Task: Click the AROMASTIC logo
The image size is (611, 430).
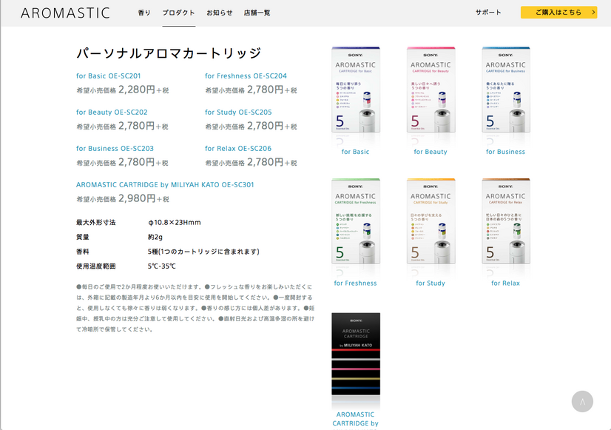Action: click(65, 13)
